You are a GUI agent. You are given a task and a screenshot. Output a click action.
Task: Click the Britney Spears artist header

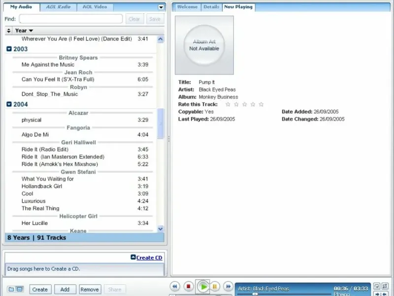pyautogui.click(x=78, y=58)
